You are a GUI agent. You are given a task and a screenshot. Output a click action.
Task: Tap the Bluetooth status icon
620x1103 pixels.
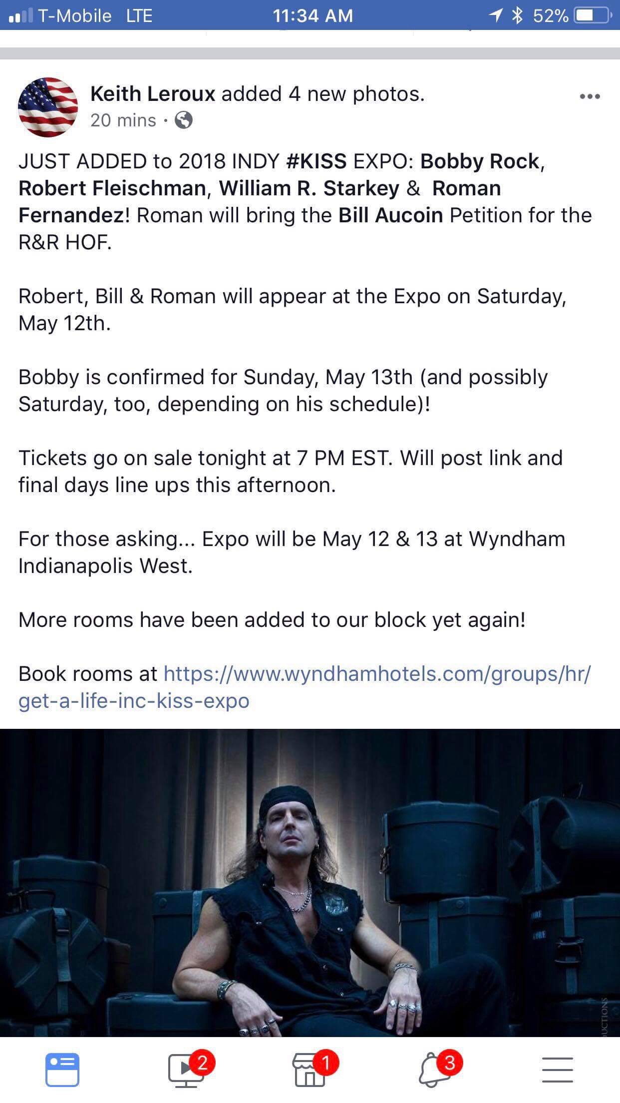(517, 16)
